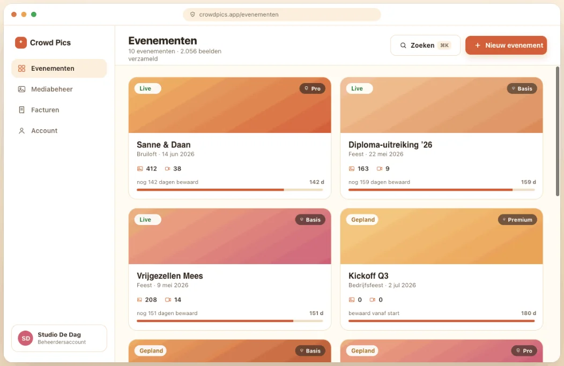Click the magnifier icon in Zoeken
The image size is (564, 366).
pyautogui.click(x=403, y=46)
